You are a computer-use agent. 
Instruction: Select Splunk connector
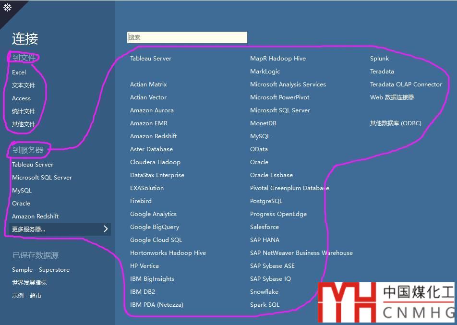(x=379, y=58)
